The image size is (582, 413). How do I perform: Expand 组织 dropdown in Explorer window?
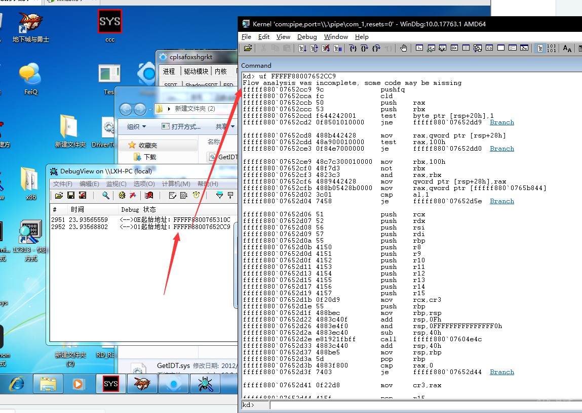click(136, 127)
